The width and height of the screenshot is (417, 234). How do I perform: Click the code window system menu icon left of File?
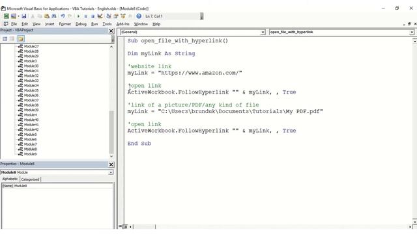6,24
